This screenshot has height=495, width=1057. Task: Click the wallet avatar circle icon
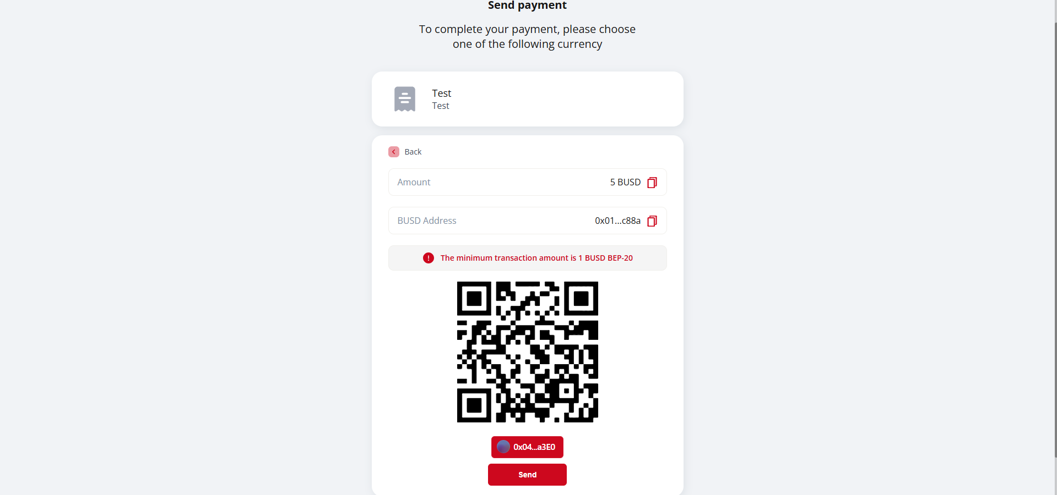point(503,447)
